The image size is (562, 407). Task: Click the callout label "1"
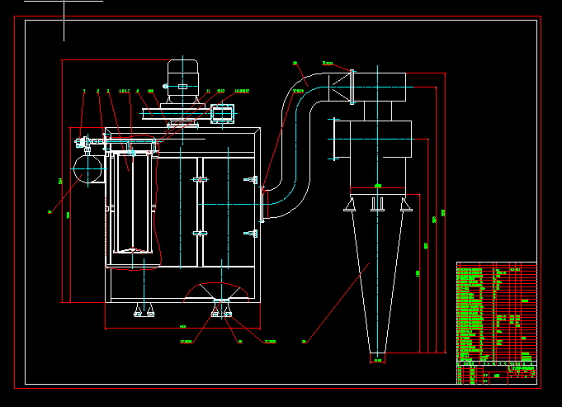tap(84, 91)
